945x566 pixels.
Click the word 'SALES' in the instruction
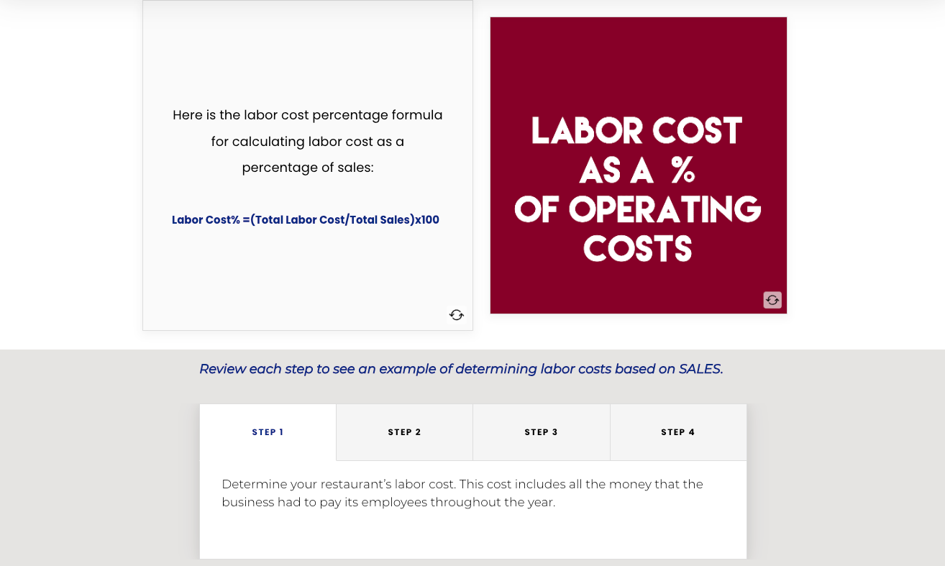click(x=700, y=369)
